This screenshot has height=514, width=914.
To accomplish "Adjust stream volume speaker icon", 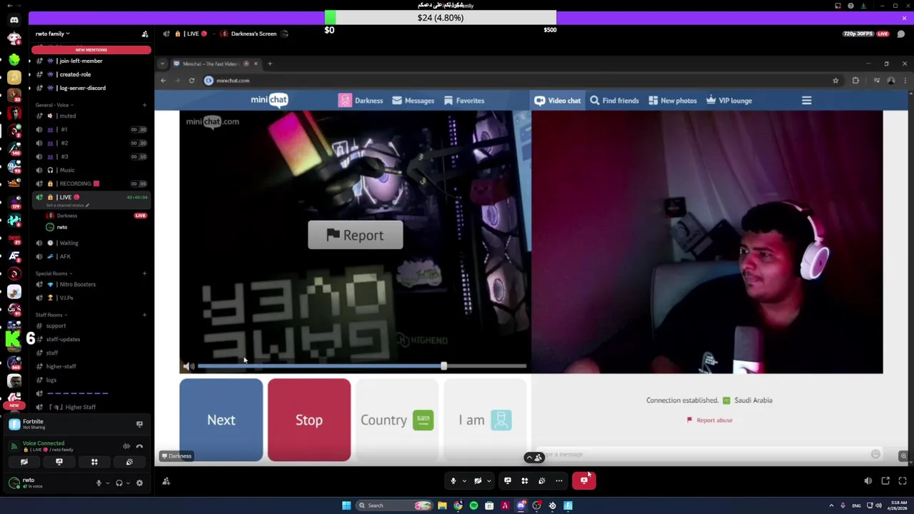I will coord(868,481).
